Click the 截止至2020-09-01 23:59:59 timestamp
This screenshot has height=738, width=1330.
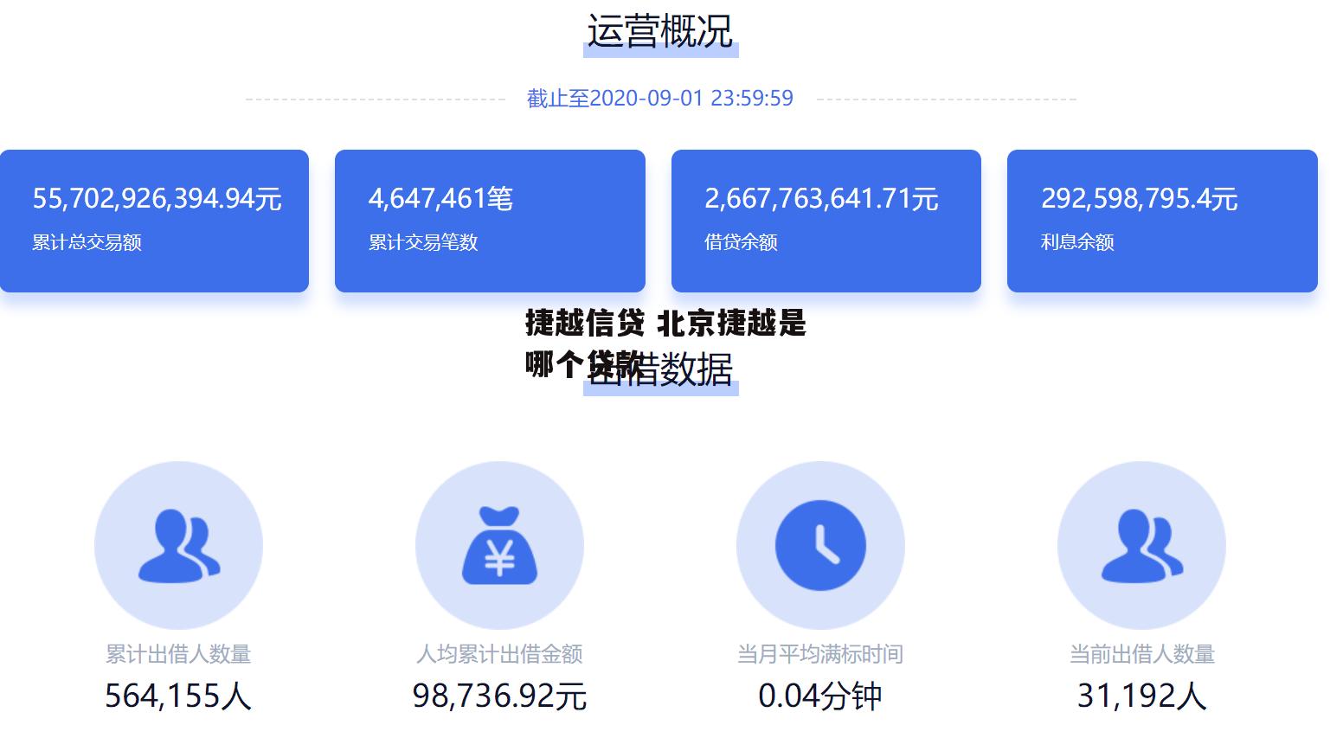pos(660,98)
